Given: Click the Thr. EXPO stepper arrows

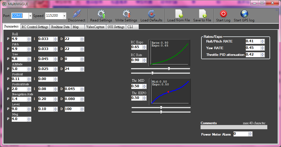Looking at the screenshot, I should point(144,98).
